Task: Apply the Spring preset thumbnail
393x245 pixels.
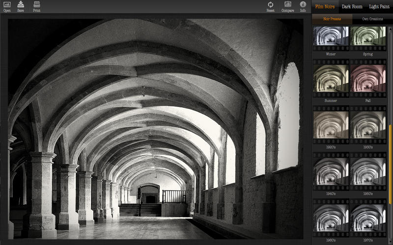Action: click(x=368, y=37)
